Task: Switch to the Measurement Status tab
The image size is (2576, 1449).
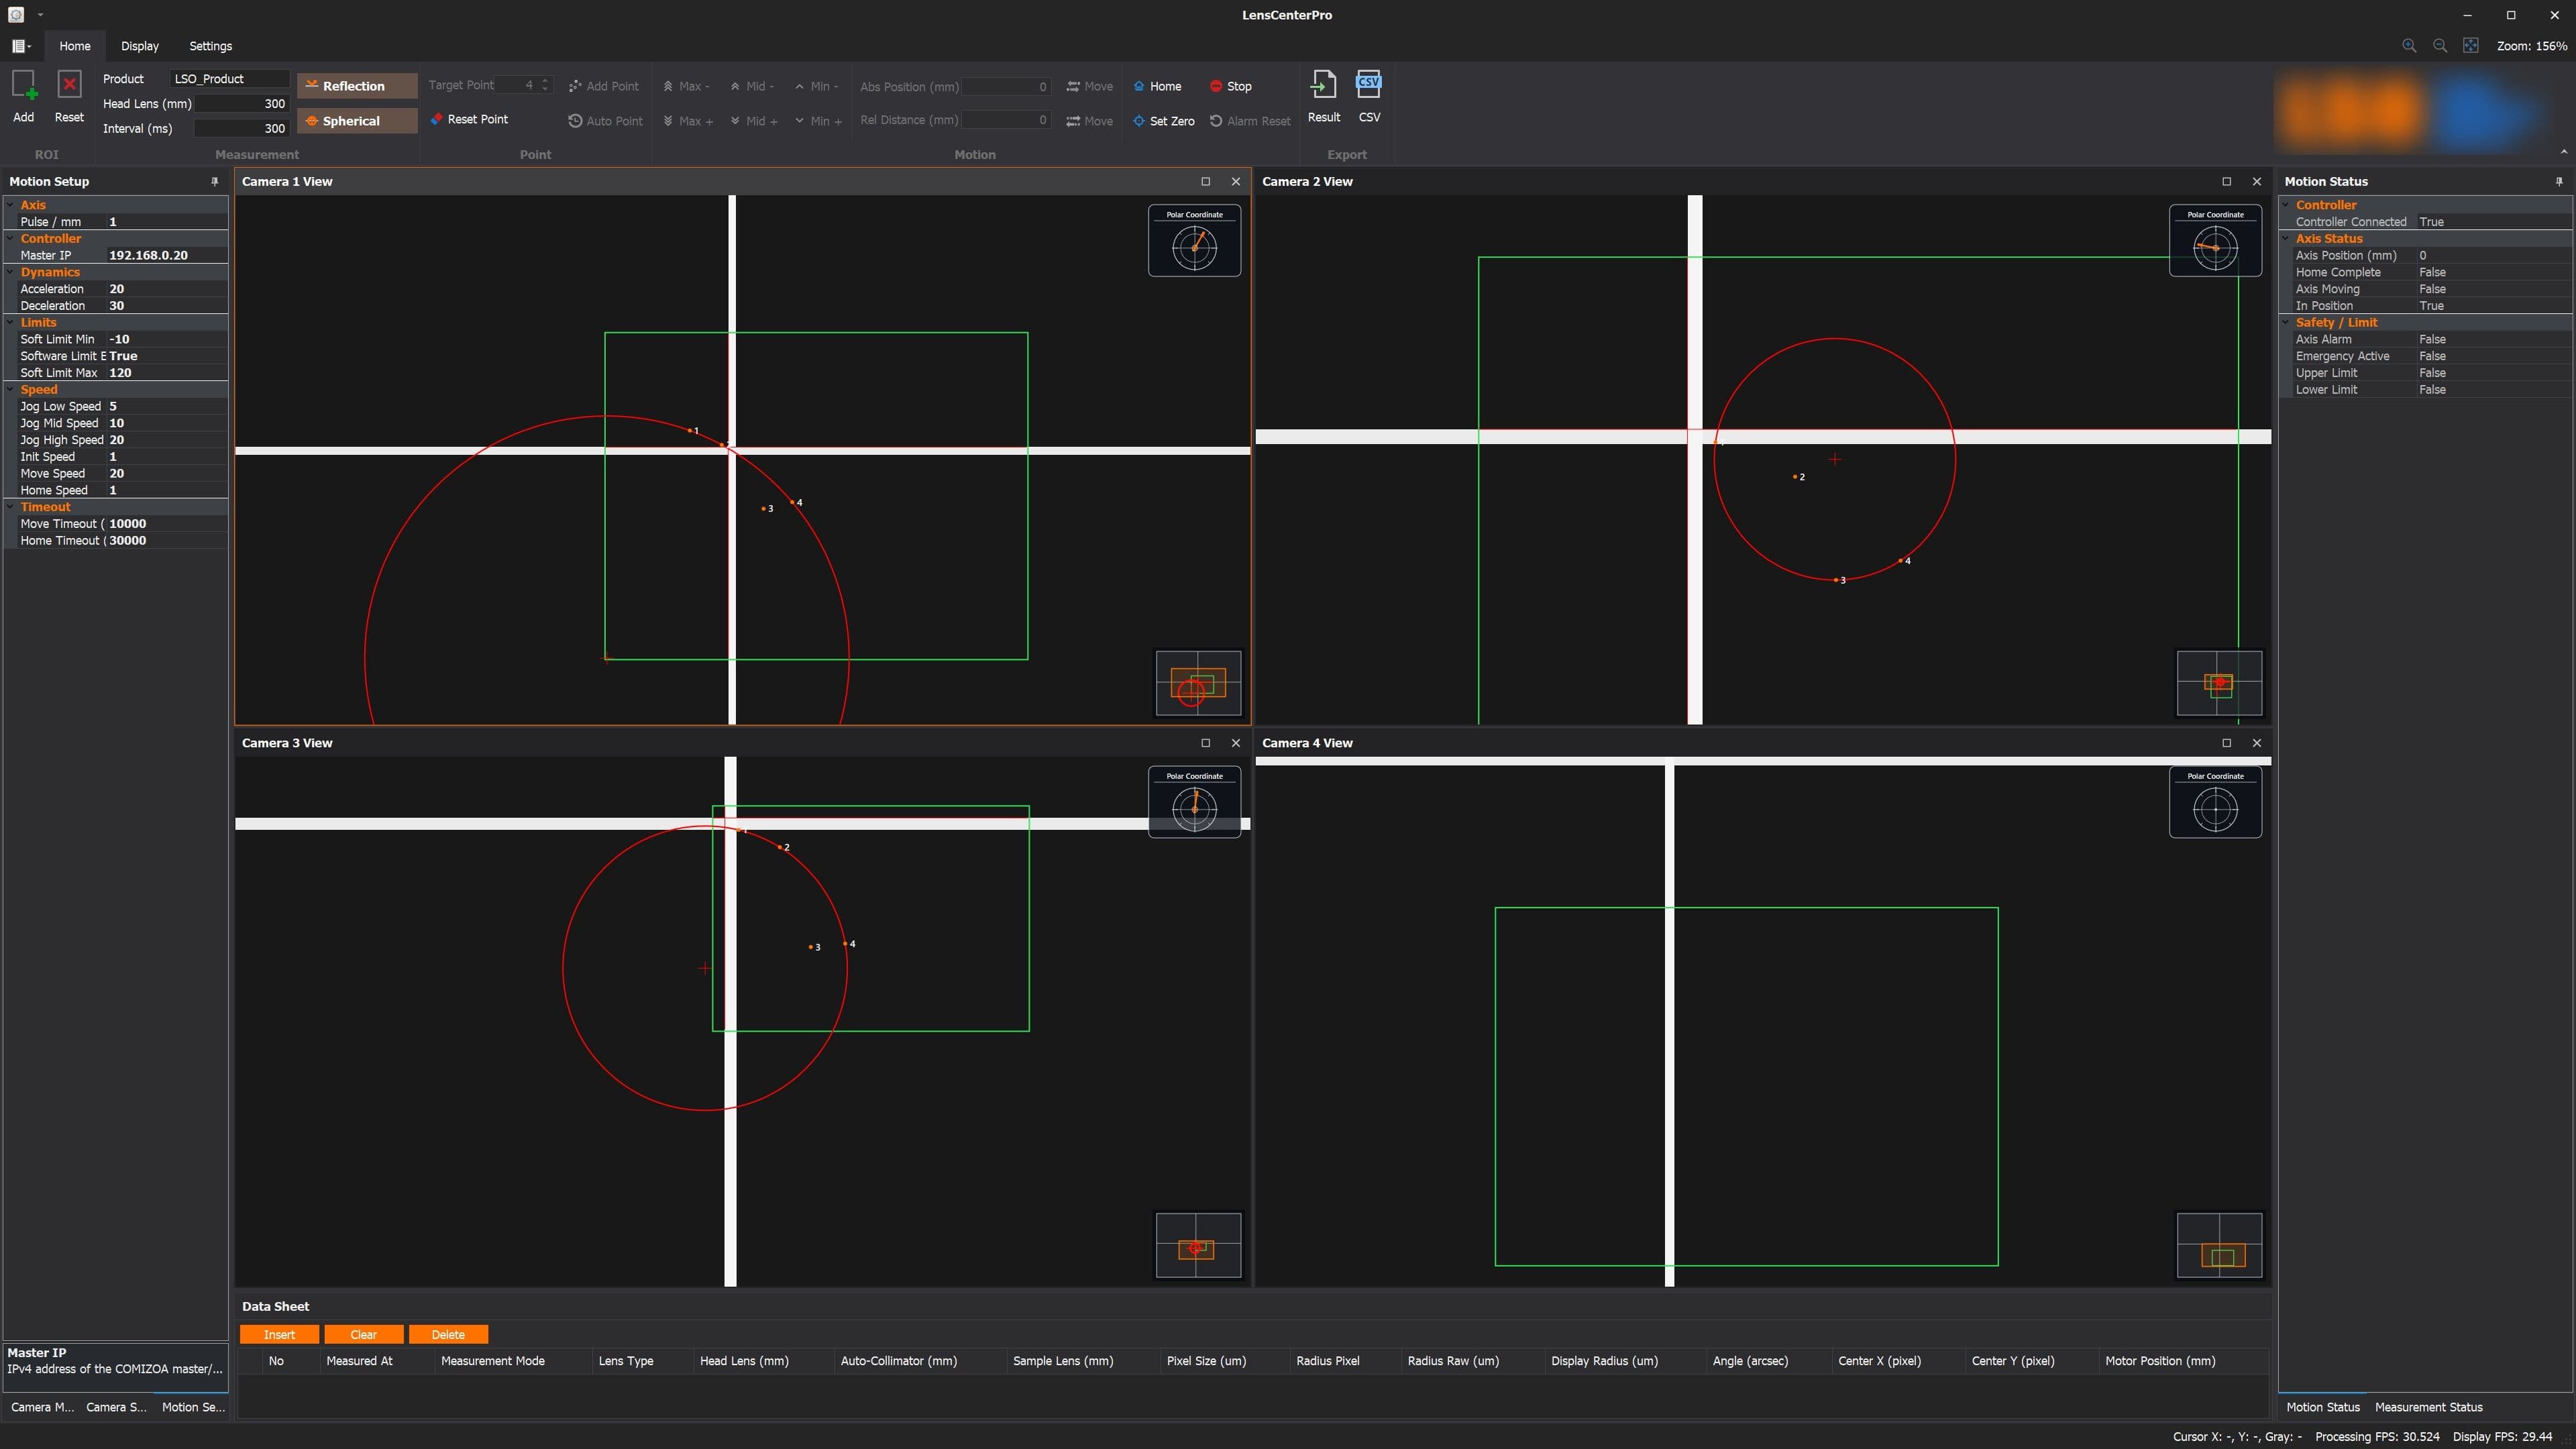Action: click(x=2428, y=1407)
